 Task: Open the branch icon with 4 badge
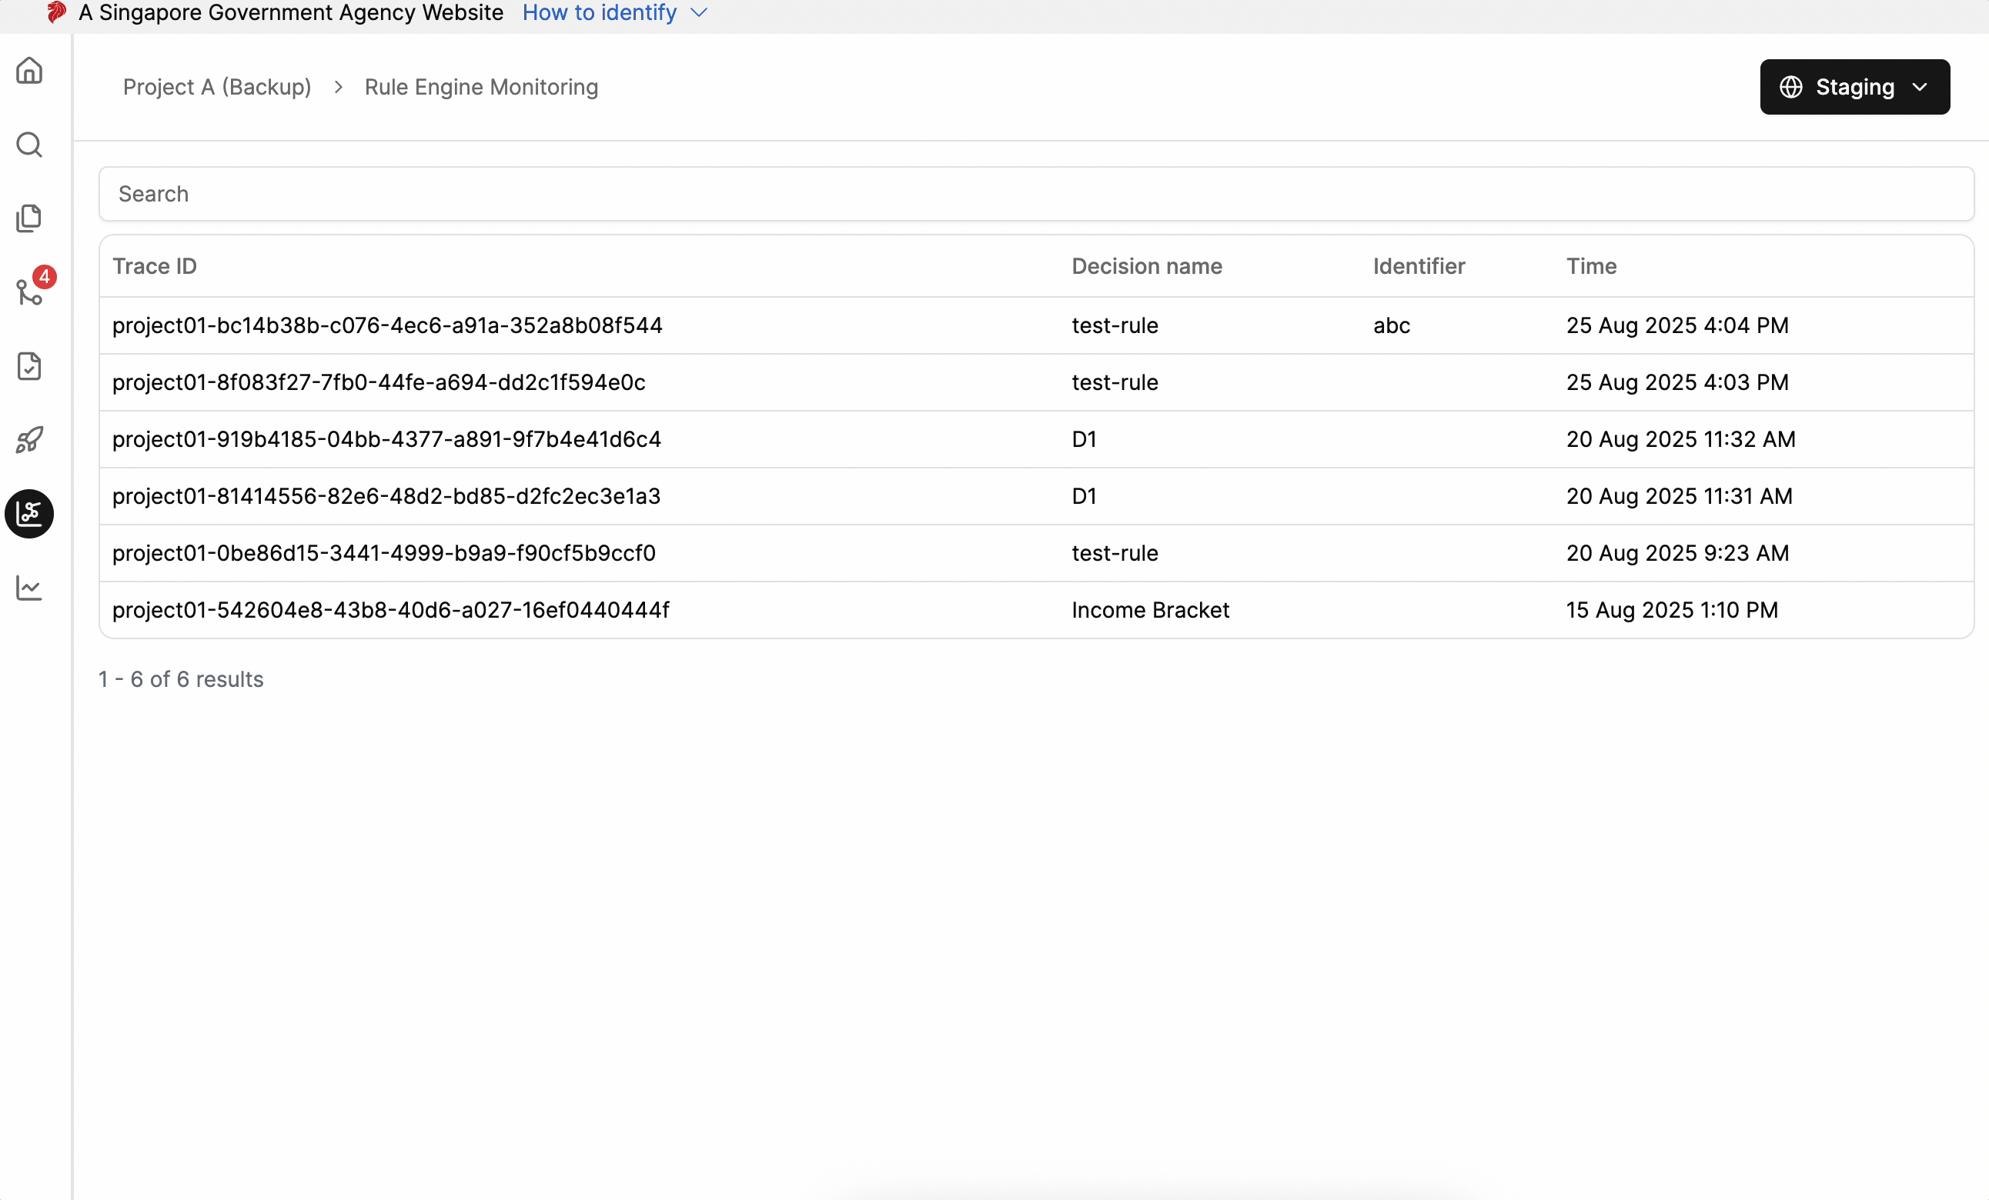29,292
